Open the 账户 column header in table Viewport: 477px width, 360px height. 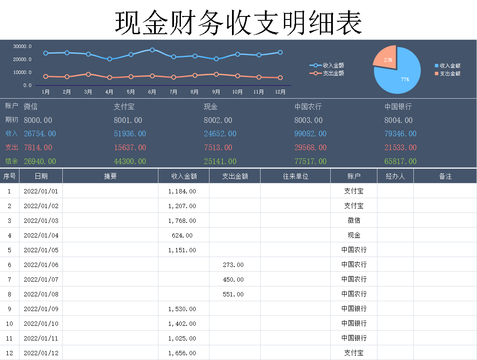[354, 176]
